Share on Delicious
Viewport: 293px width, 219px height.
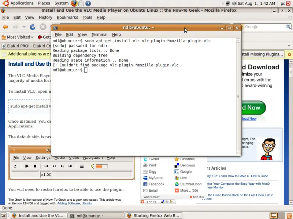coord(185,165)
